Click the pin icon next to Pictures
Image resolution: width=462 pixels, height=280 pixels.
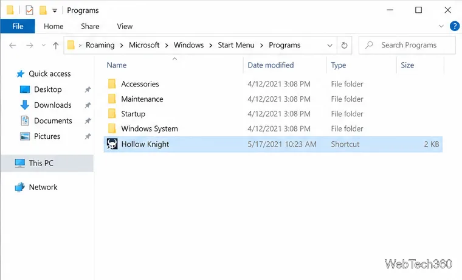88,136
